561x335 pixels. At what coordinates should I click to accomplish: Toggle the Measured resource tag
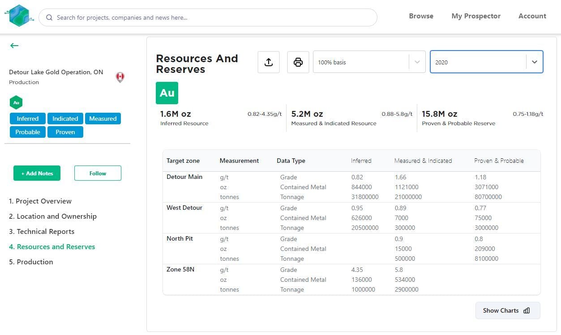tap(103, 119)
